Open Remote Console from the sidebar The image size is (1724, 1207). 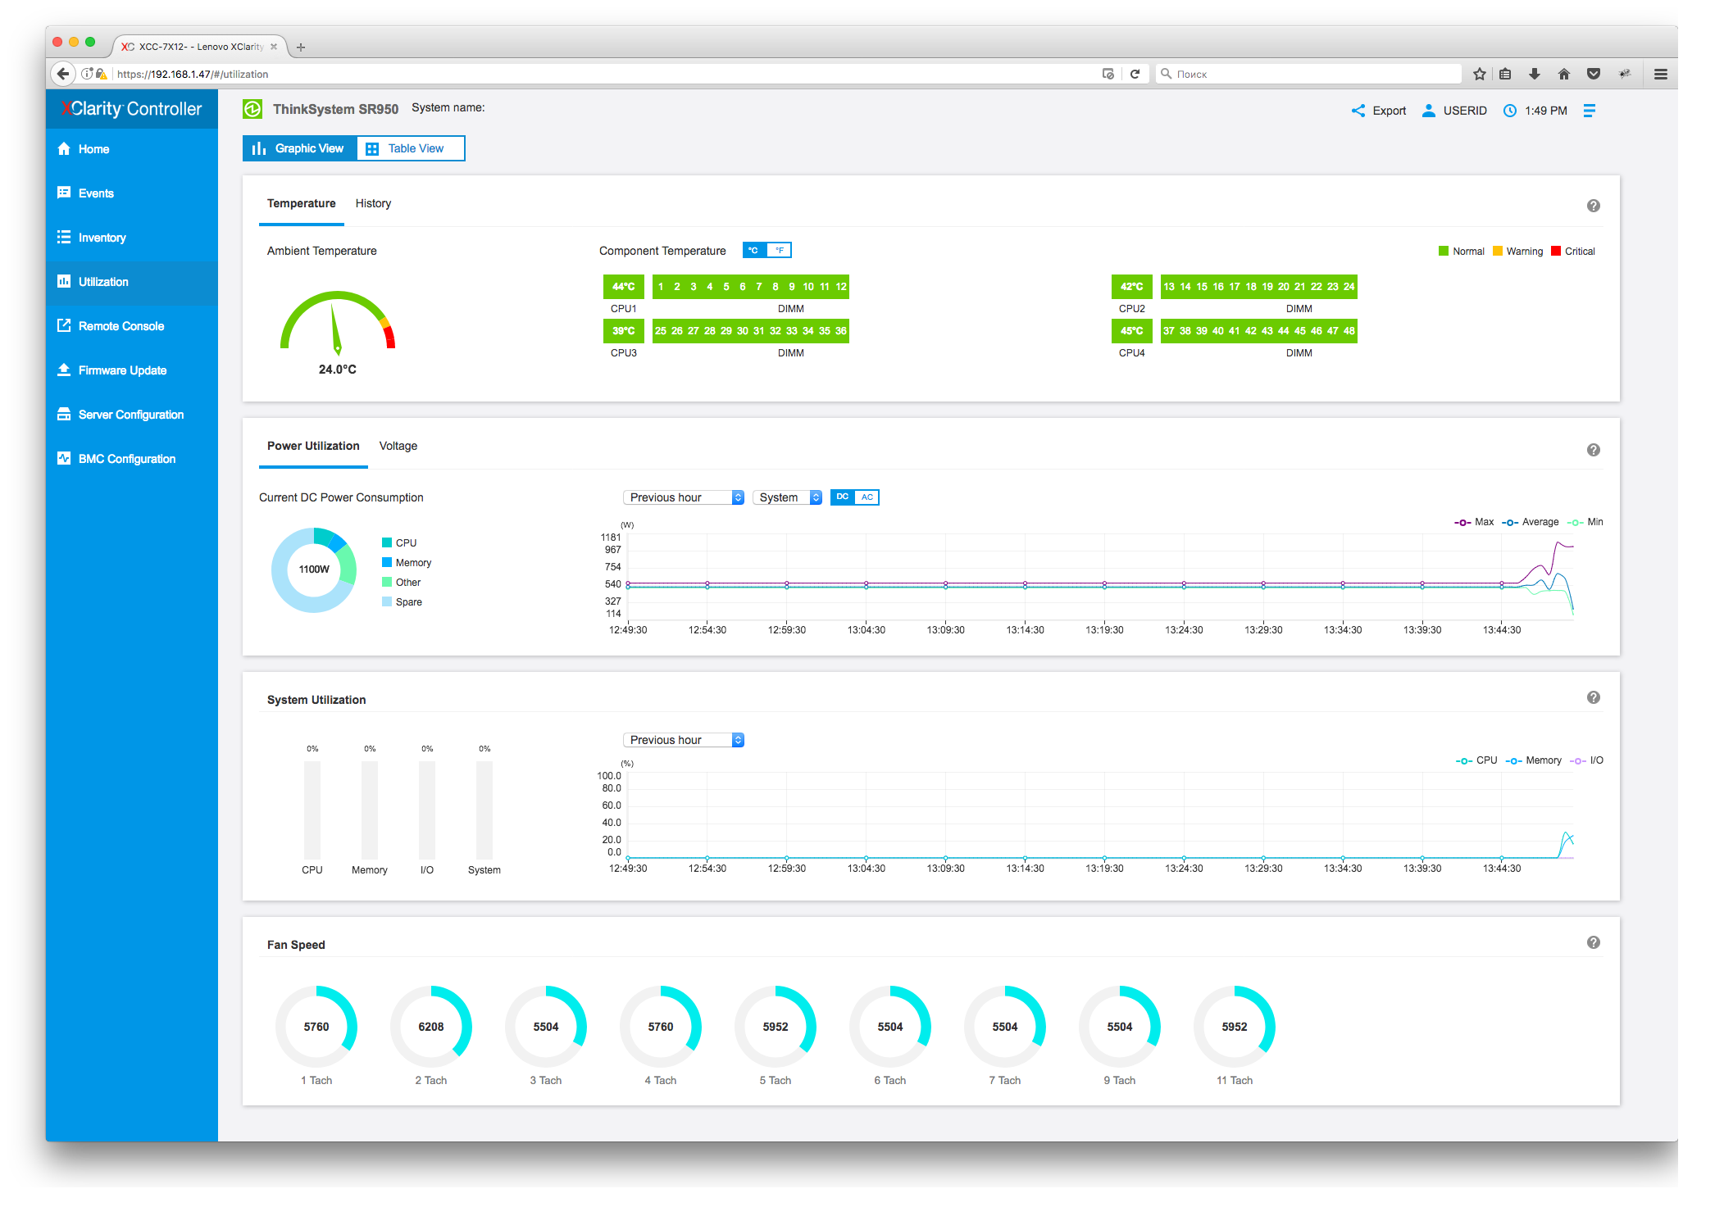click(121, 326)
